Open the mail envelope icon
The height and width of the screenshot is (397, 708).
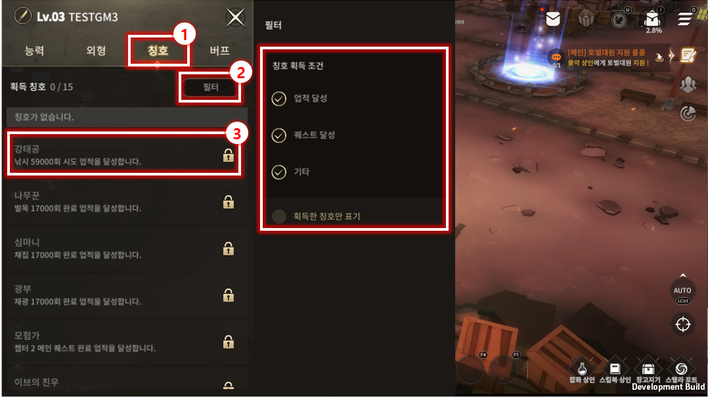(553, 20)
